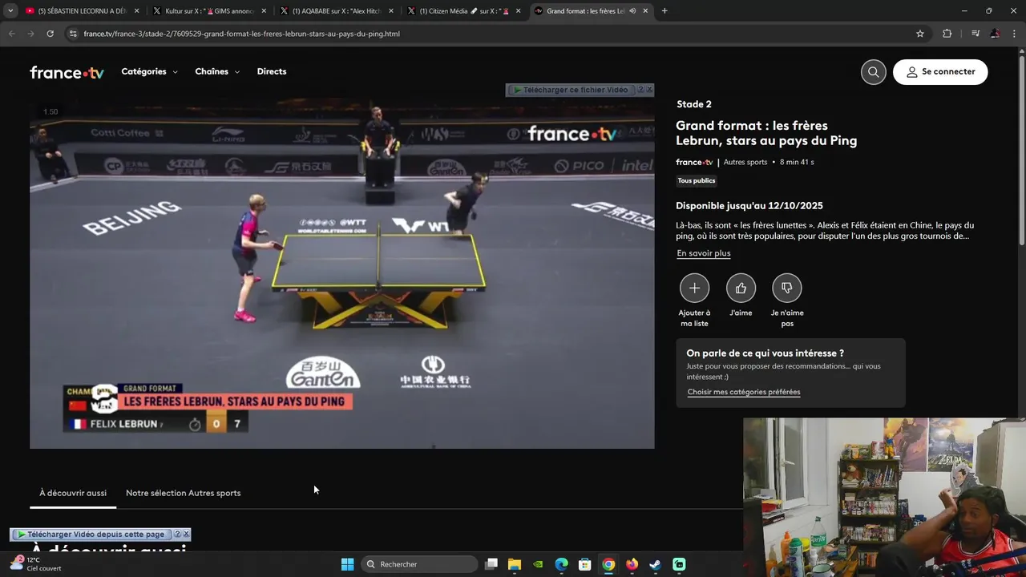This screenshot has height=577, width=1026.
Task: Click the 'Télécharger ce fichier Vidéo' button
Action: pos(571,90)
